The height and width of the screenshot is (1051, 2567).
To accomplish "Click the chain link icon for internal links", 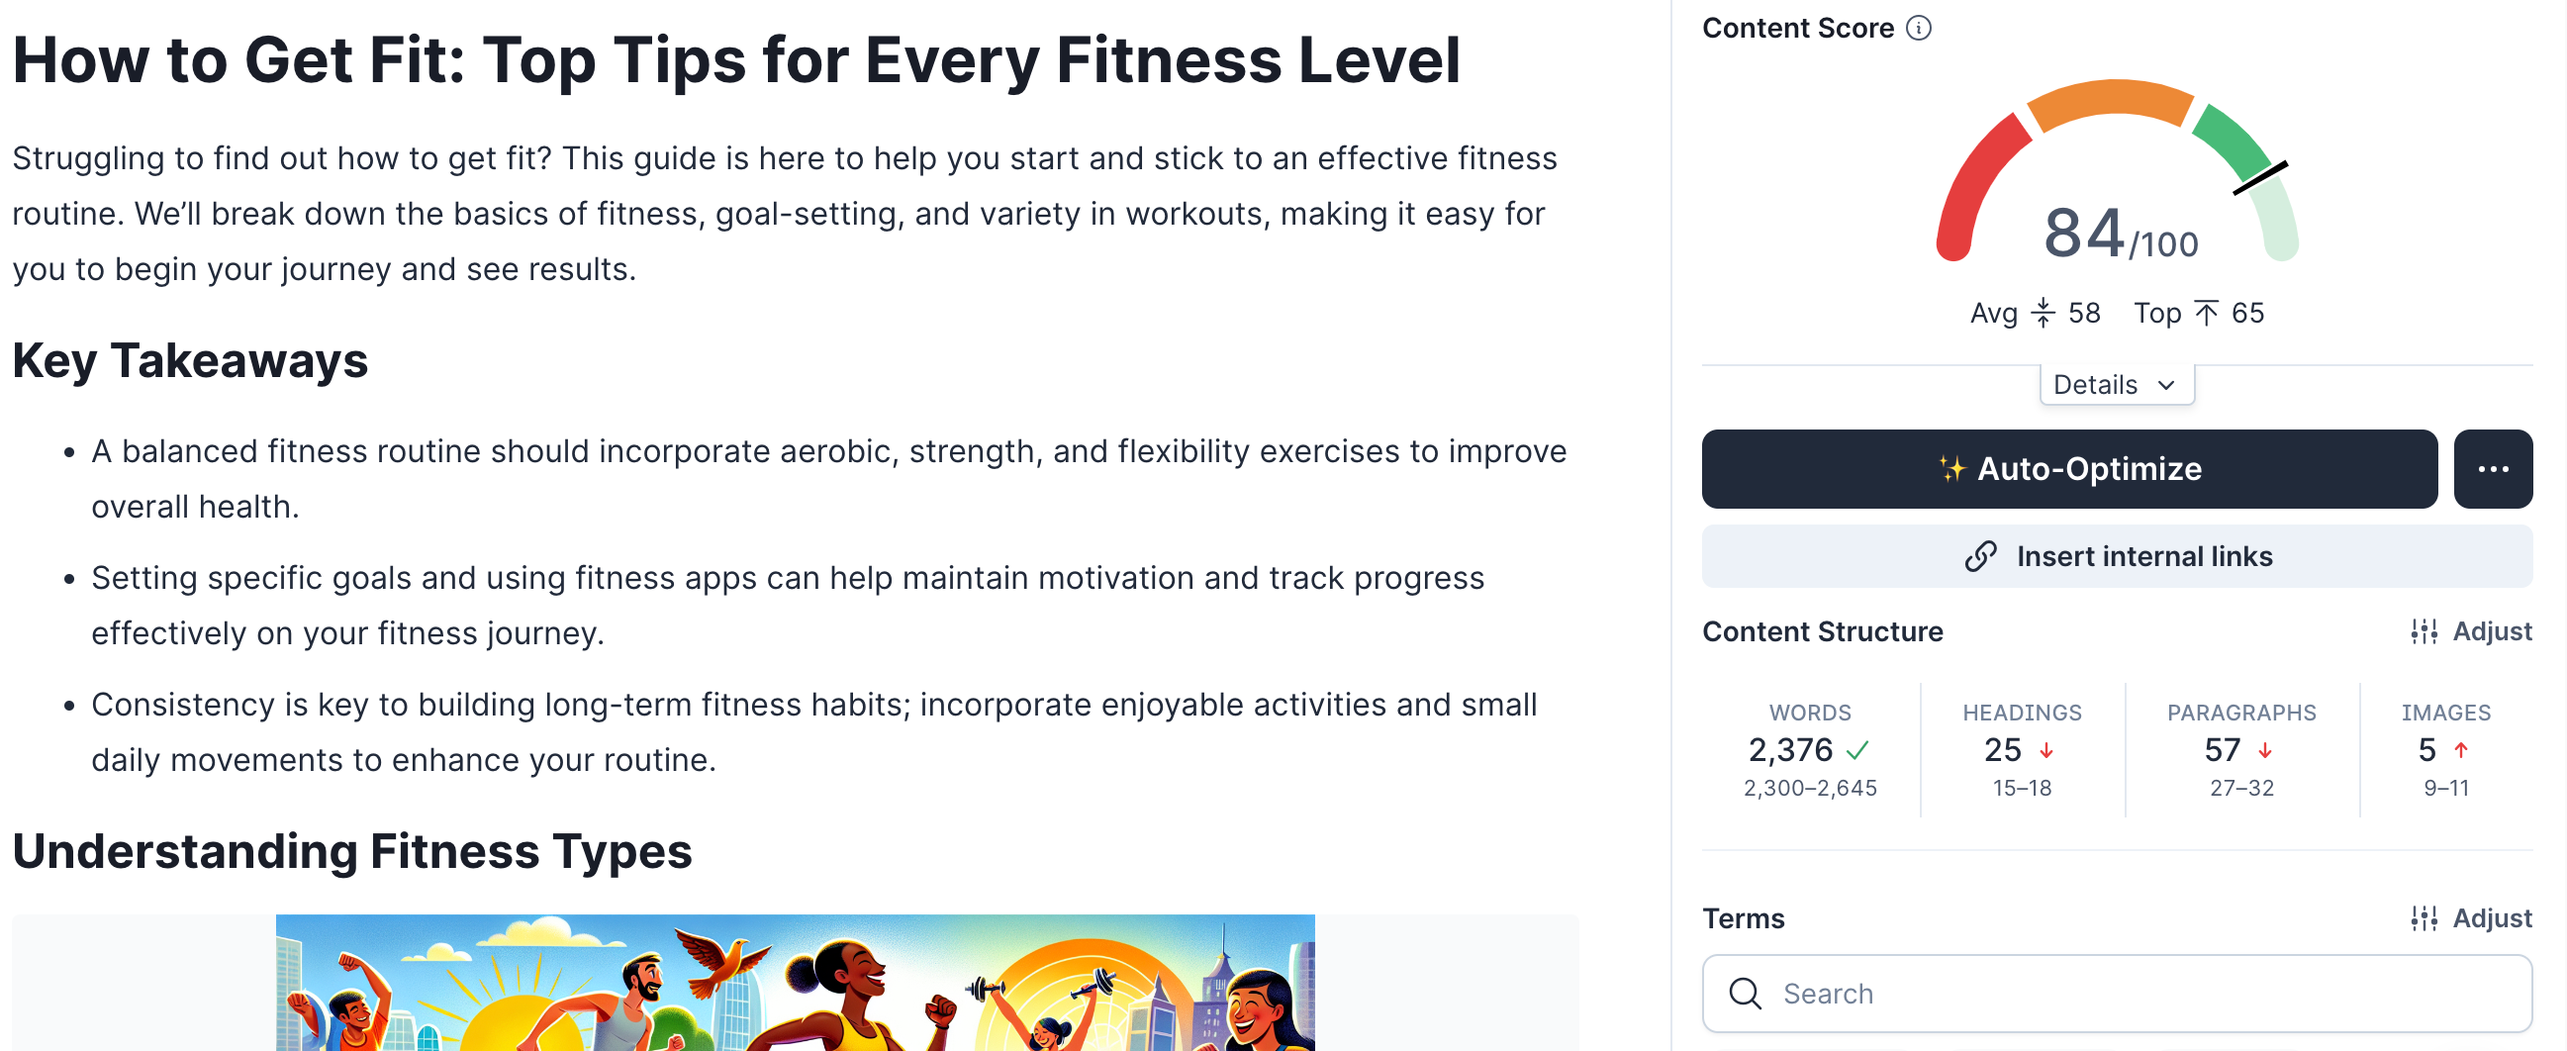I will 1980,556.
